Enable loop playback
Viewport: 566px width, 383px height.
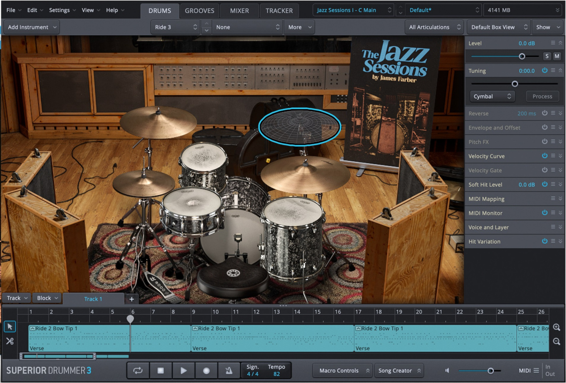tap(138, 370)
